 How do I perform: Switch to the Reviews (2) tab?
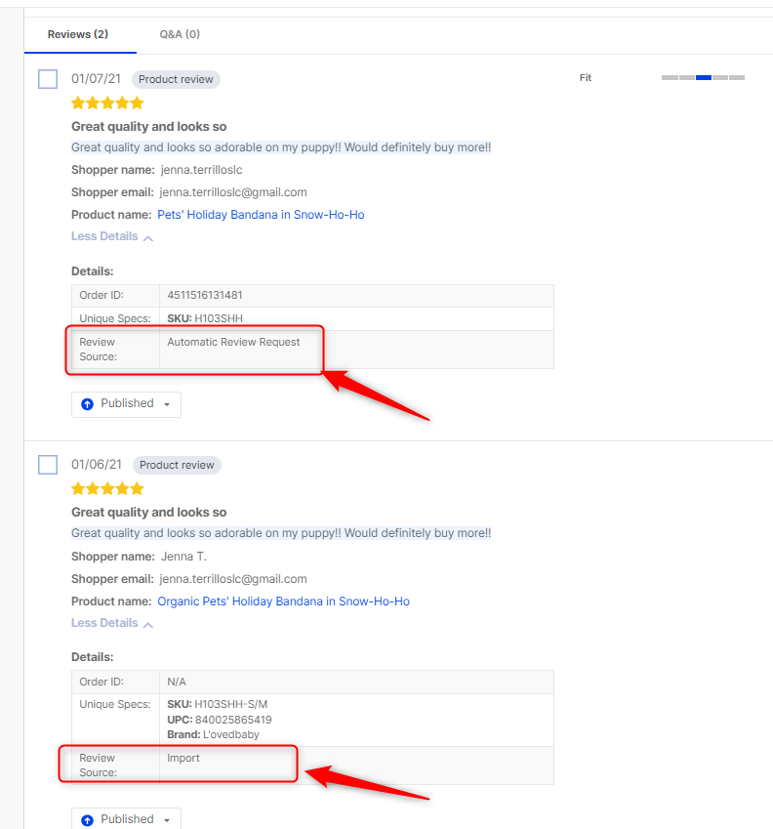(78, 34)
